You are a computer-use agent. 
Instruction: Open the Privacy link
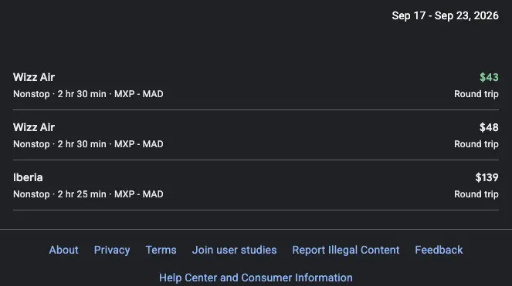(112, 250)
